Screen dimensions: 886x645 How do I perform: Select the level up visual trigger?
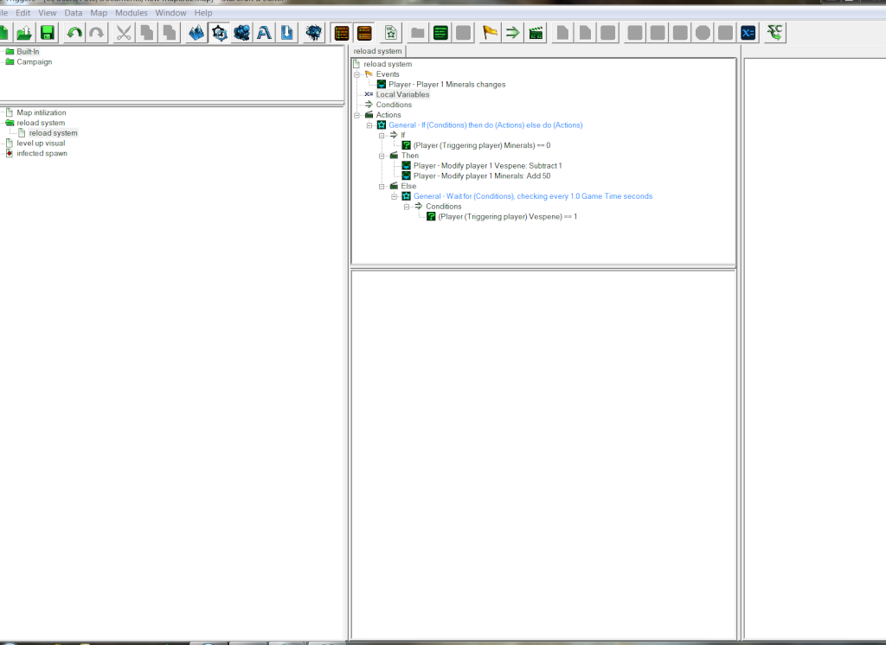tap(41, 143)
